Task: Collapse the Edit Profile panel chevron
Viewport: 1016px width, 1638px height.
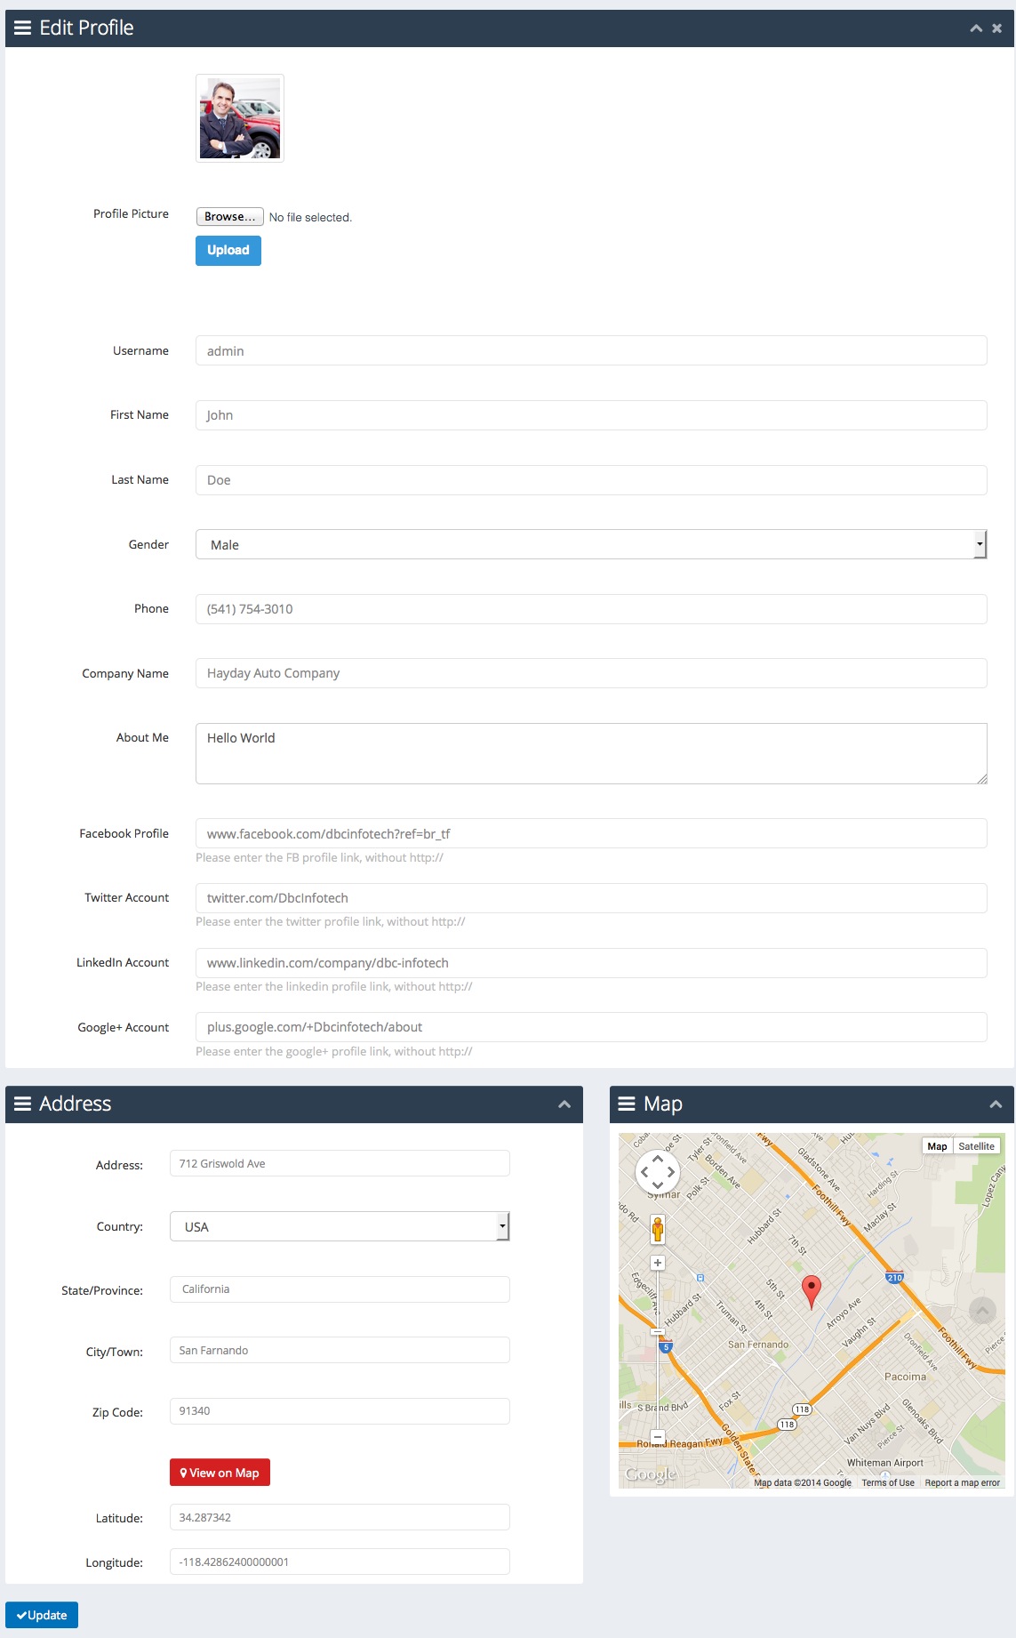Action: click(976, 28)
